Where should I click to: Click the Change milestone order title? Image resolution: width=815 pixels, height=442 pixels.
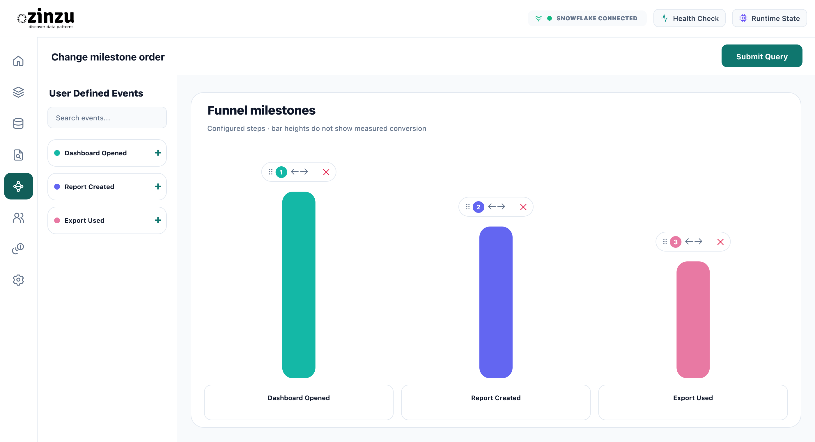pyautogui.click(x=108, y=57)
